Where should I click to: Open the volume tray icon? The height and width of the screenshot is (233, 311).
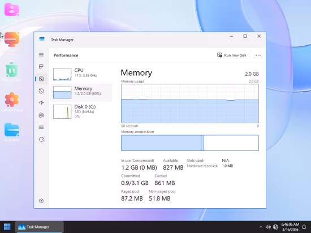[268, 227]
